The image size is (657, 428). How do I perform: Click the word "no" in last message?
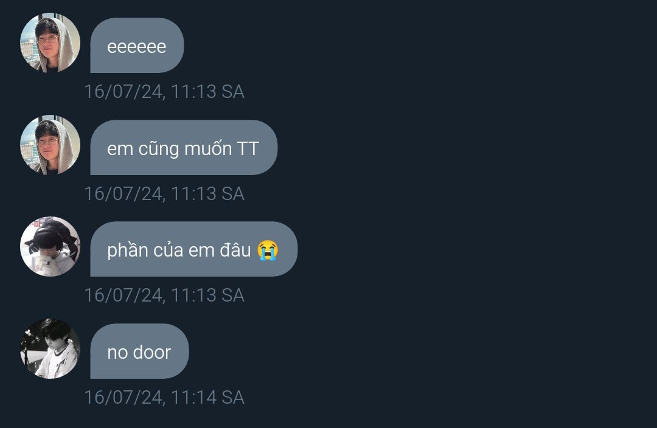pos(118,353)
